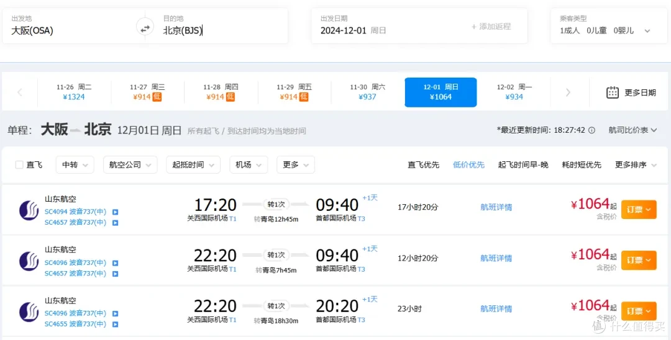Click the 17:20 departure time

coord(215,205)
